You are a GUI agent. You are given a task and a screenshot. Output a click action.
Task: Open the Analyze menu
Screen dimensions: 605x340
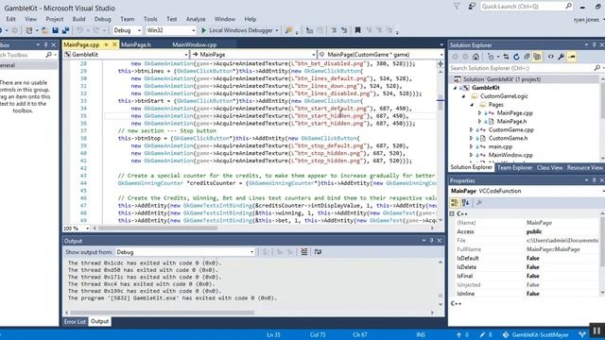tap(196, 19)
